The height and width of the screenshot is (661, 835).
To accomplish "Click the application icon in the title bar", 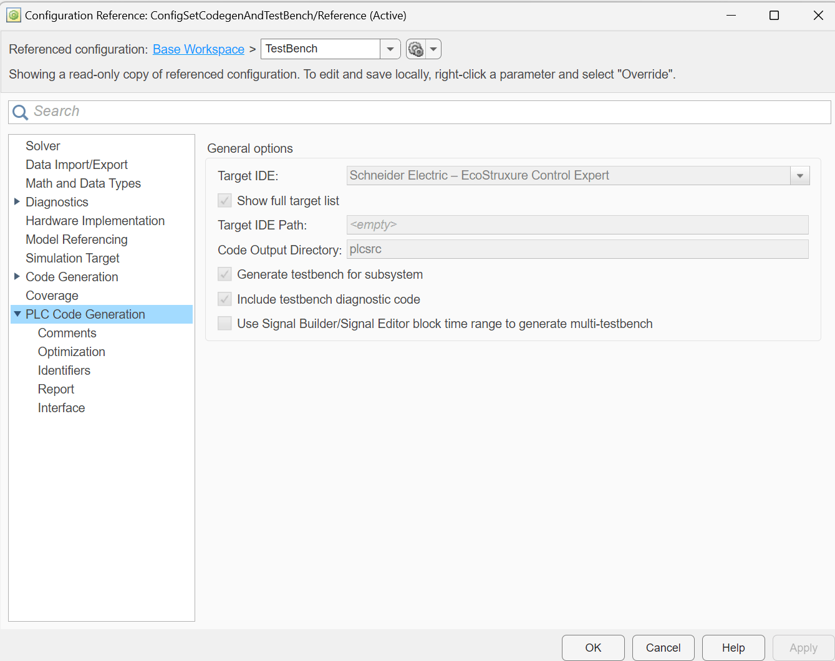I will (x=13, y=14).
